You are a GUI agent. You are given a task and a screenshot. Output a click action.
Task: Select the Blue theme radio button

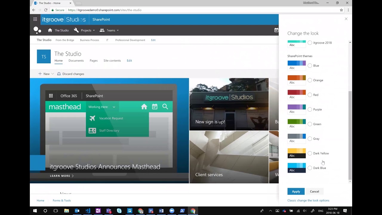pos(310,65)
